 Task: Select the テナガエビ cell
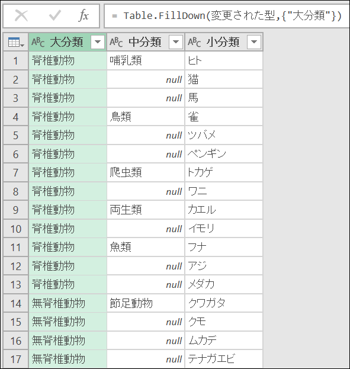coord(224,359)
